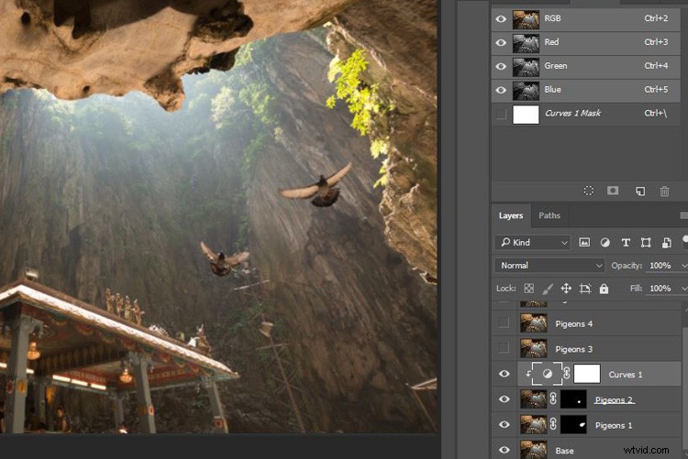Show the Pigeons 3 layer

pyautogui.click(x=504, y=348)
